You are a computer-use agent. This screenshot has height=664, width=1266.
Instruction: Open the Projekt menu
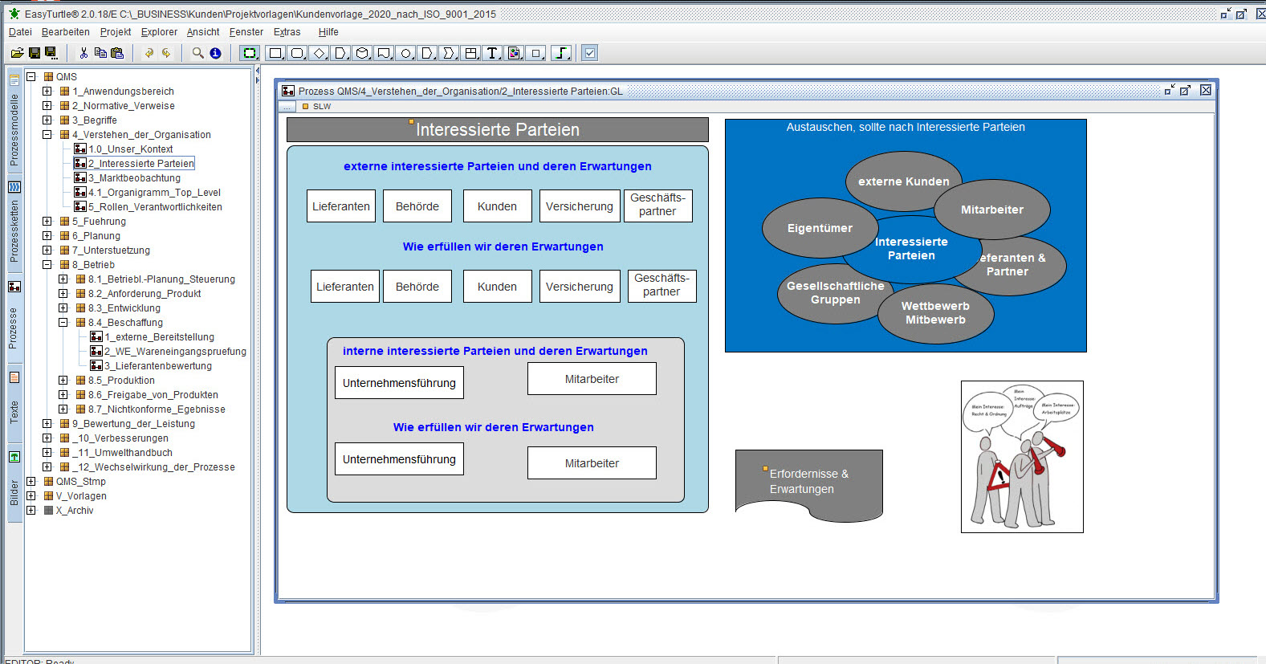[116, 32]
